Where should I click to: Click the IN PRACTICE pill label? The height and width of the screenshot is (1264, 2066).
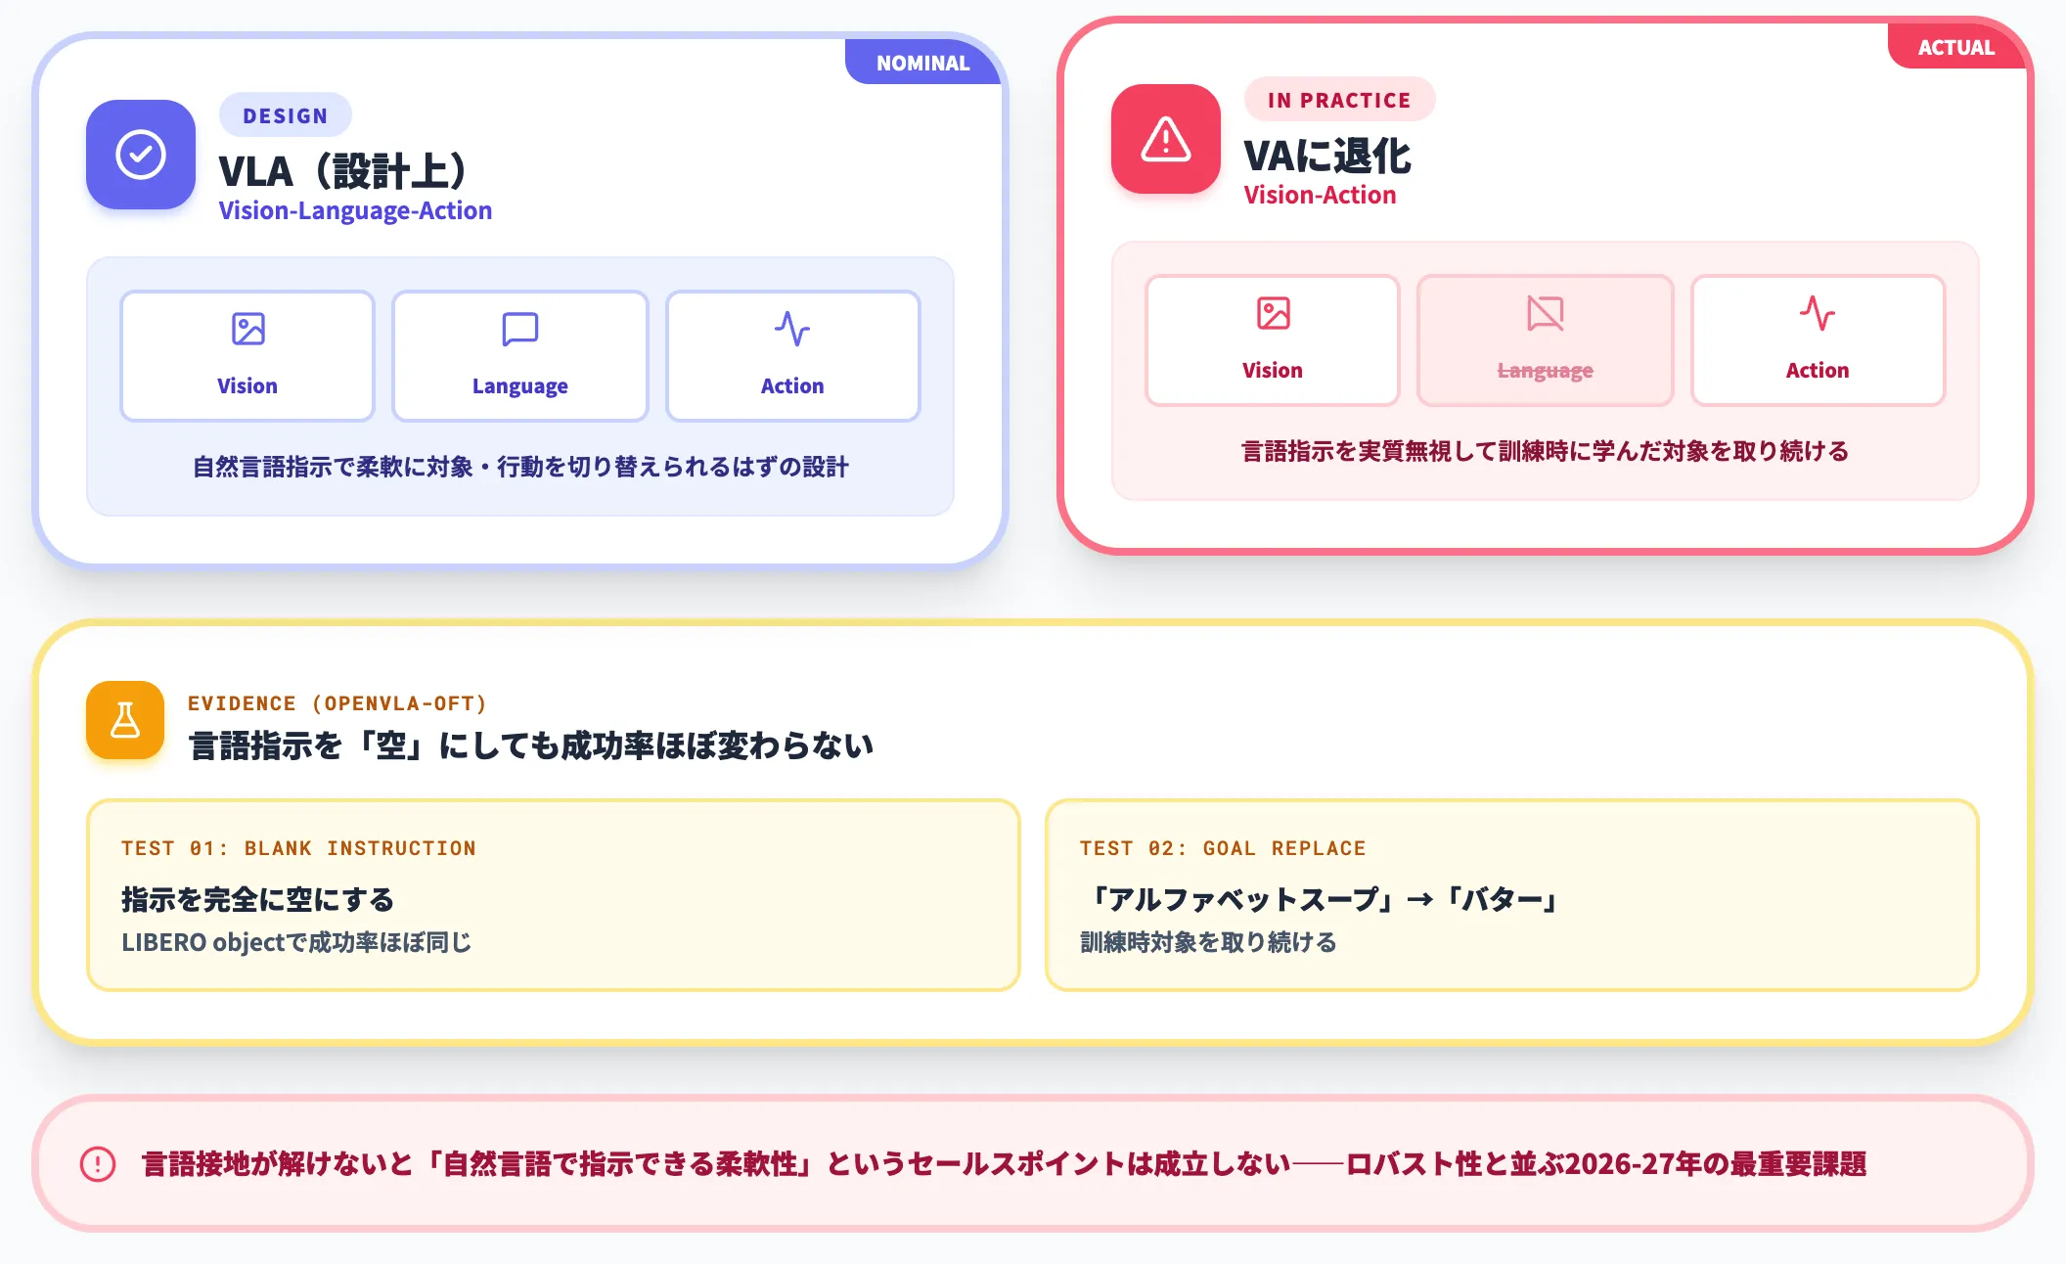[x=1339, y=100]
